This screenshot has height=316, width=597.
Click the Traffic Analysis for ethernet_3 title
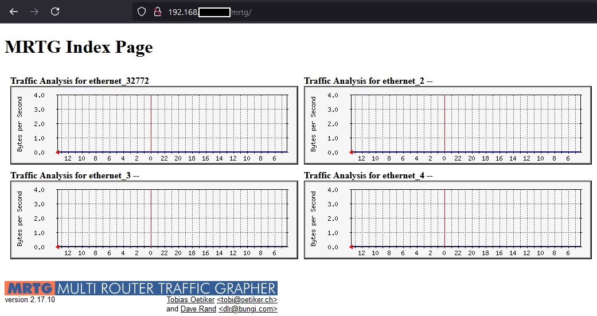point(75,175)
